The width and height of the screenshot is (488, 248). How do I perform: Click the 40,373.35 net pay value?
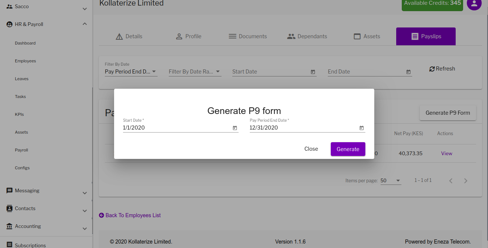click(410, 153)
